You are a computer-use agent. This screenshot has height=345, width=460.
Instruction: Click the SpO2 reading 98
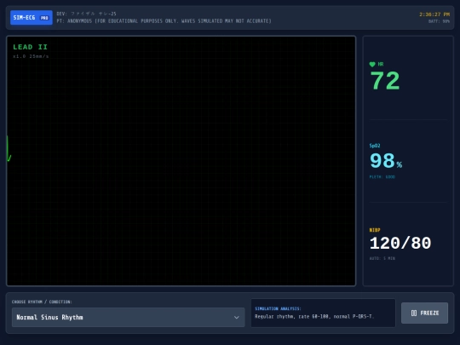coord(382,161)
